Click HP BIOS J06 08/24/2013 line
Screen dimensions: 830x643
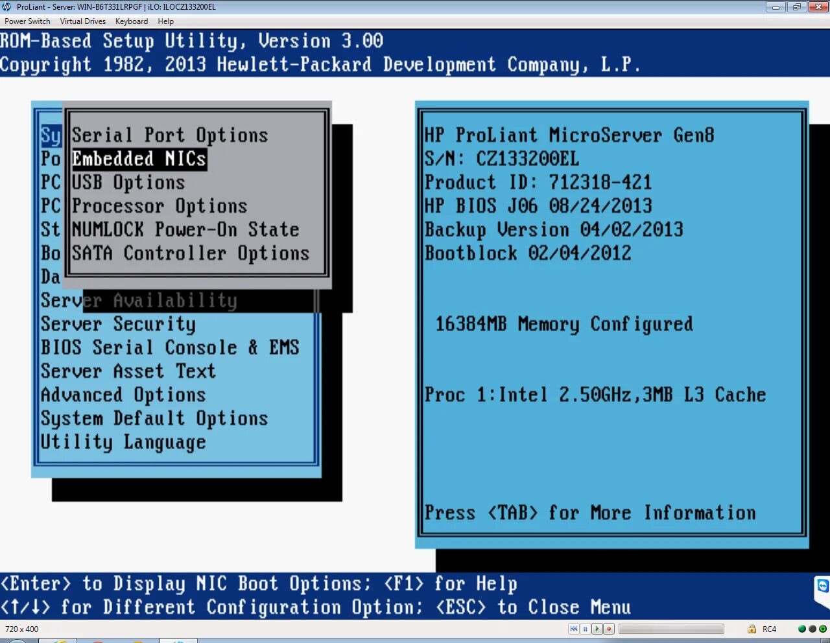pyautogui.click(x=538, y=206)
